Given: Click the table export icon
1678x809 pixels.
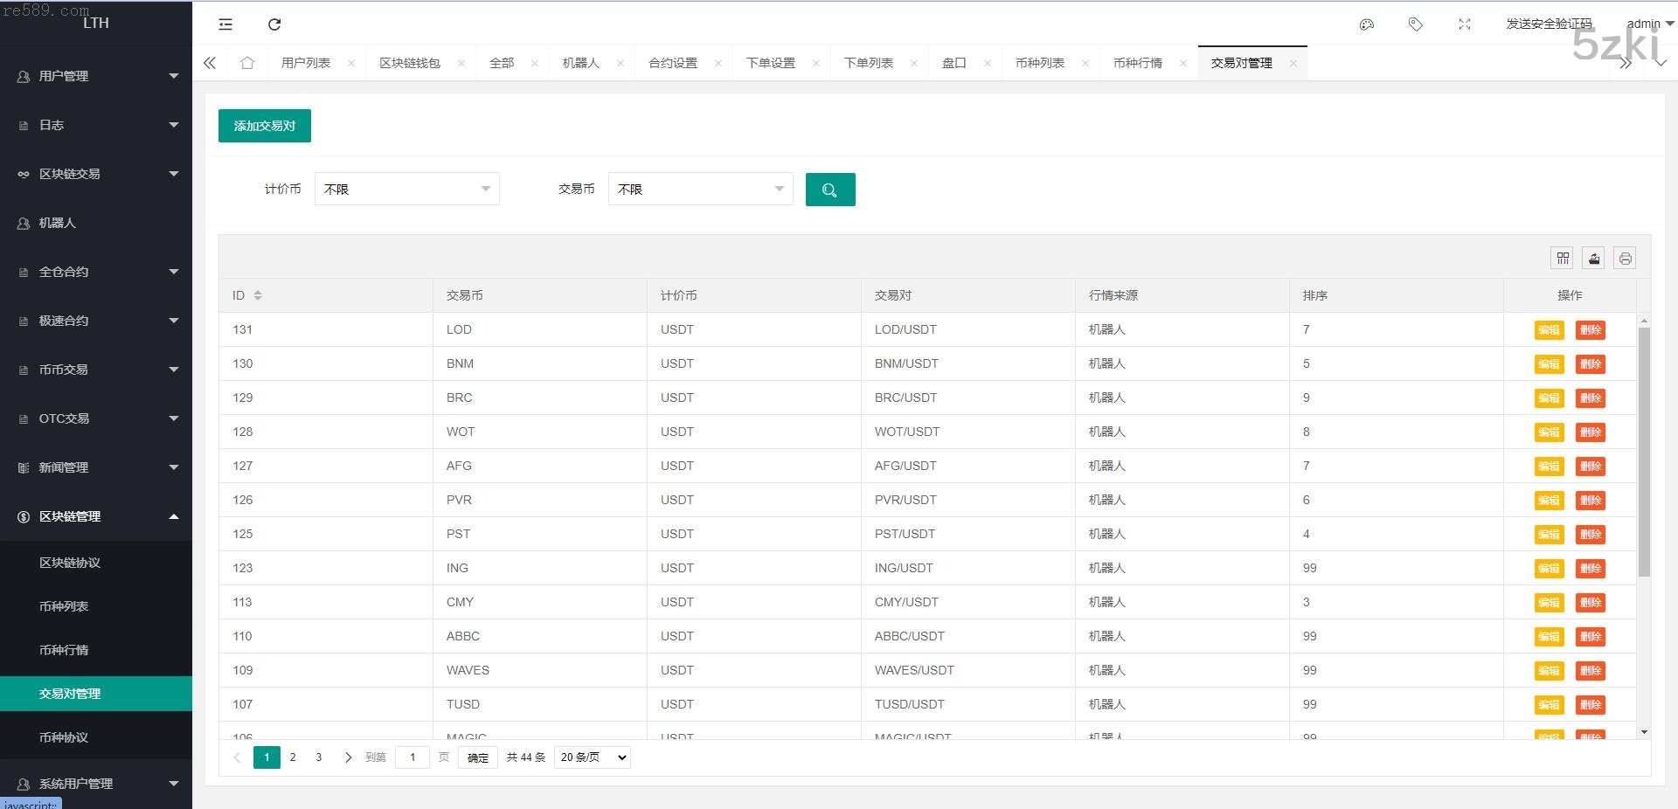Looking at the screenshot, I should click(x=1594, y=258).
